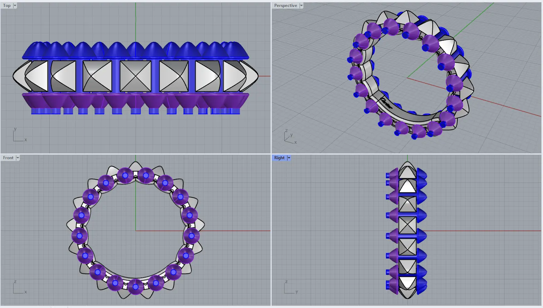
Task: Open the Perspective viewport menu arrow
Action: point(301,6)
